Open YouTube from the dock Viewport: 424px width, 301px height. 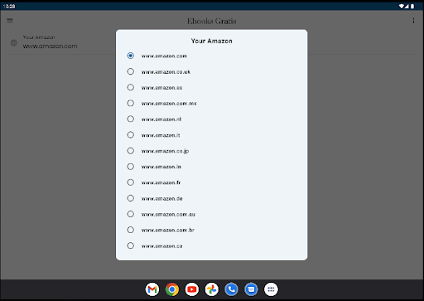tap(192, 289)
